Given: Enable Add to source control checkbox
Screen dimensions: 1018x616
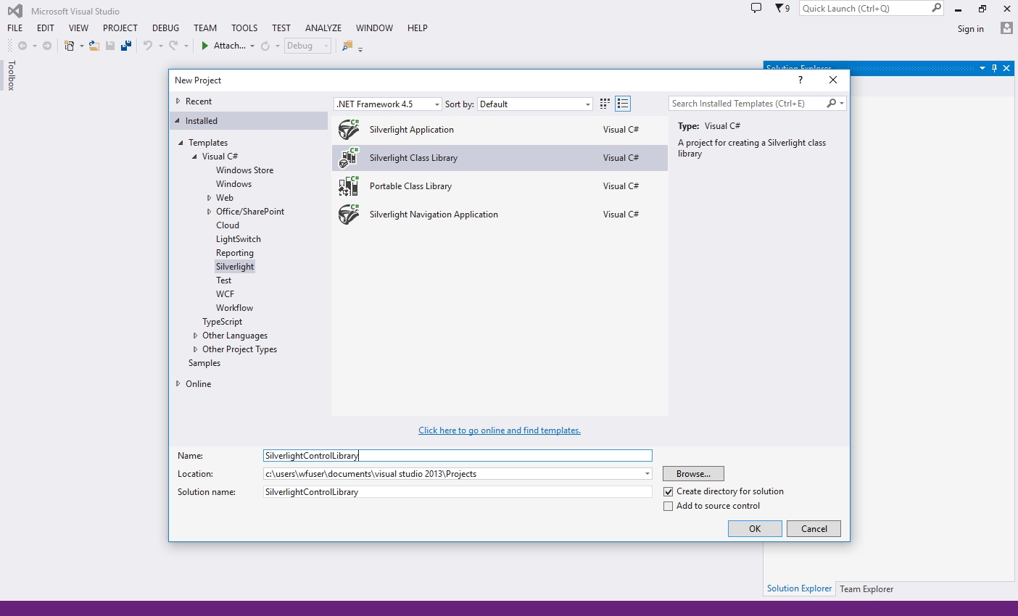Looking at the screenshot, I should coord(669,507).
